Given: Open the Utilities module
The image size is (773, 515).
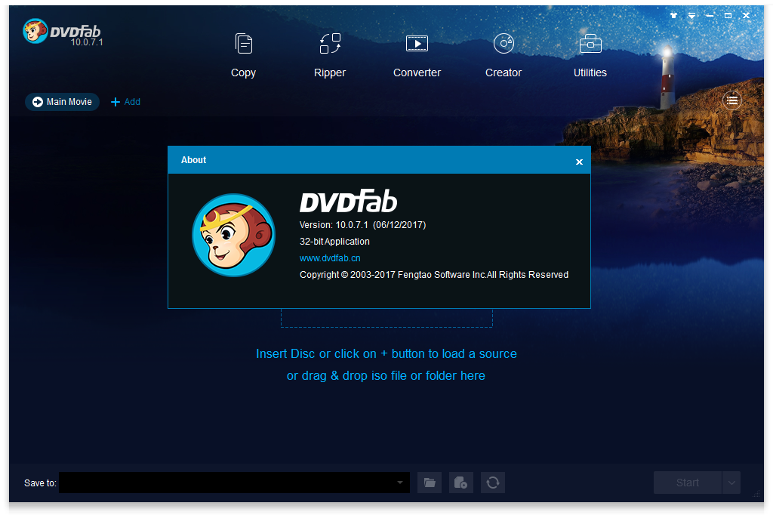Looking at the screenshot, I should 590,56.
